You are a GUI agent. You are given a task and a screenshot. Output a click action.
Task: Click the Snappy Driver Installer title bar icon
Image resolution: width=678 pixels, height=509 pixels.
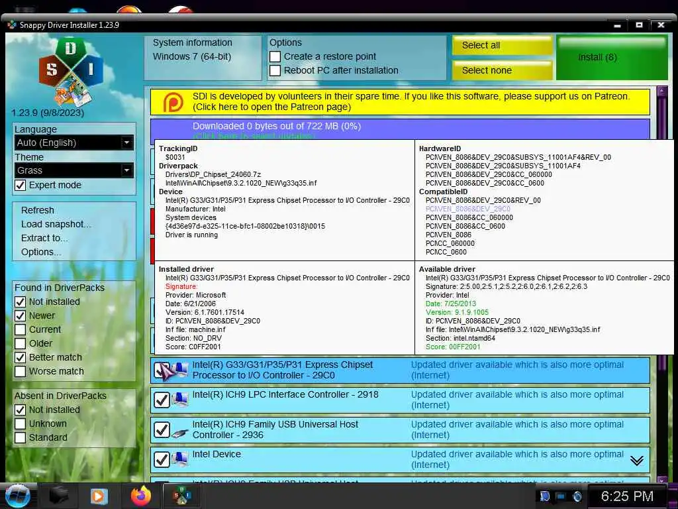pyautogui.click(x=12, y=25)
